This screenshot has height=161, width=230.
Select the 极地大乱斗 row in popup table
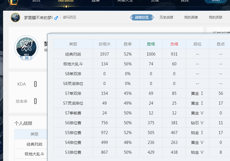(x=142, y=64)
